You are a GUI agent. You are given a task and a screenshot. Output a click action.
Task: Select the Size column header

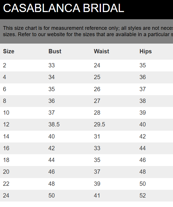[x=9, y=51]
